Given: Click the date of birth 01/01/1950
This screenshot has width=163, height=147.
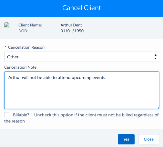Looking at the screenshot, I should pos(72,31).
